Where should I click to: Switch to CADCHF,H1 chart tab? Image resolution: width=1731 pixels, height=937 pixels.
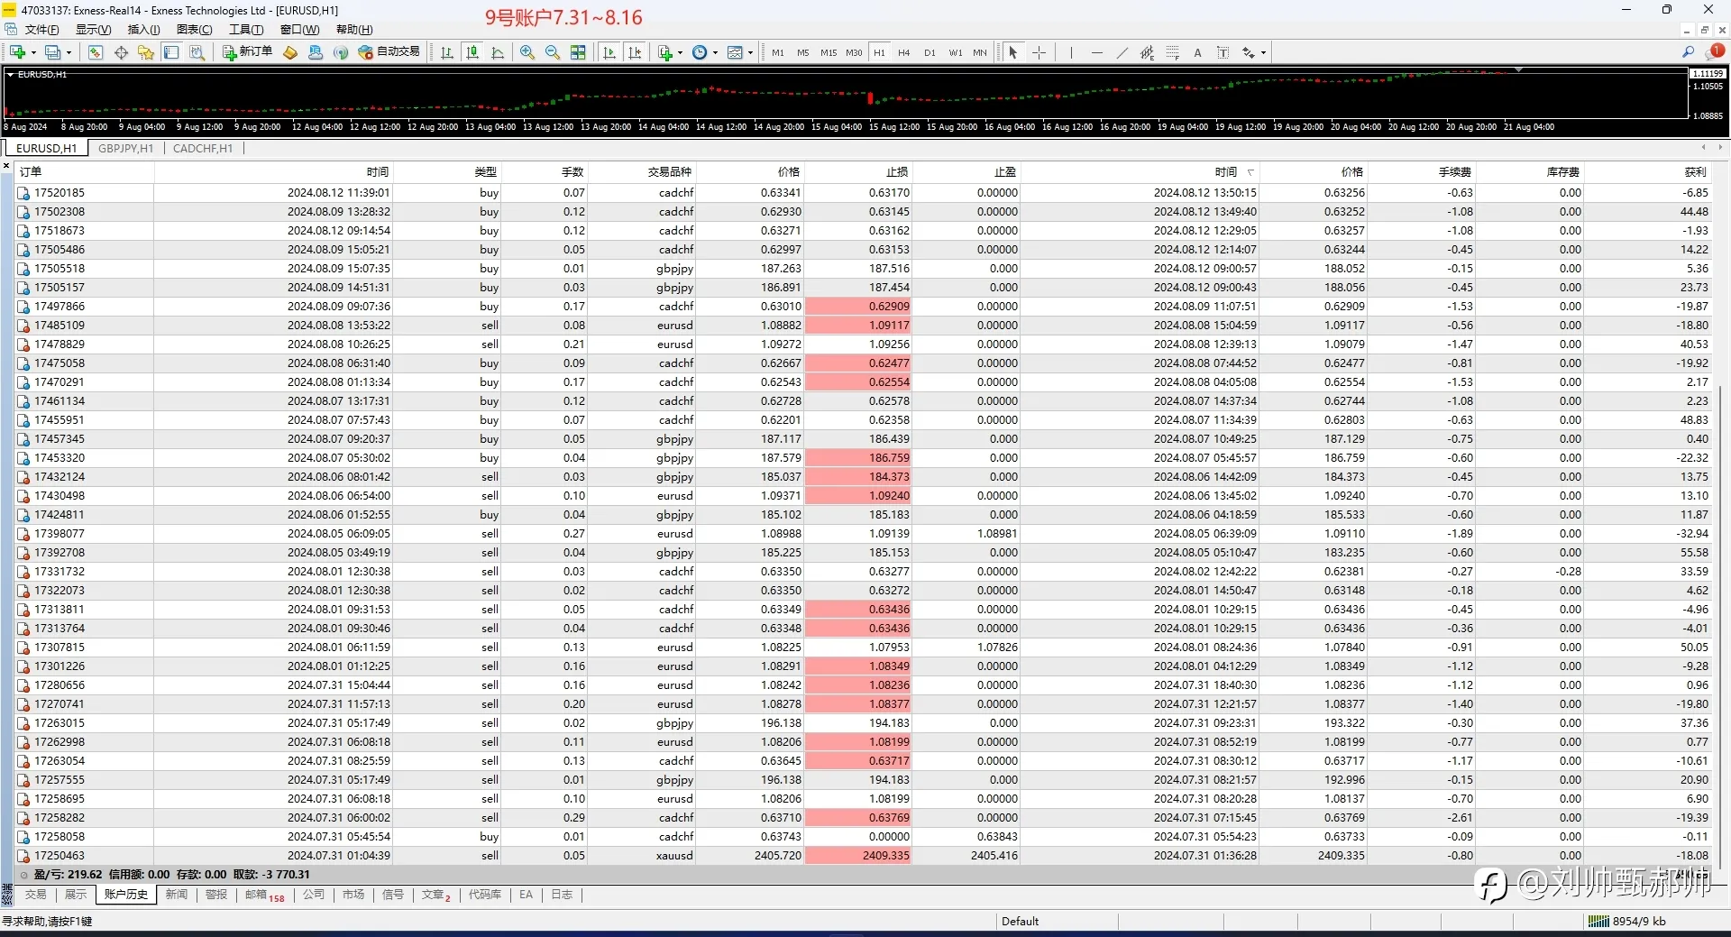pos(203,148)
